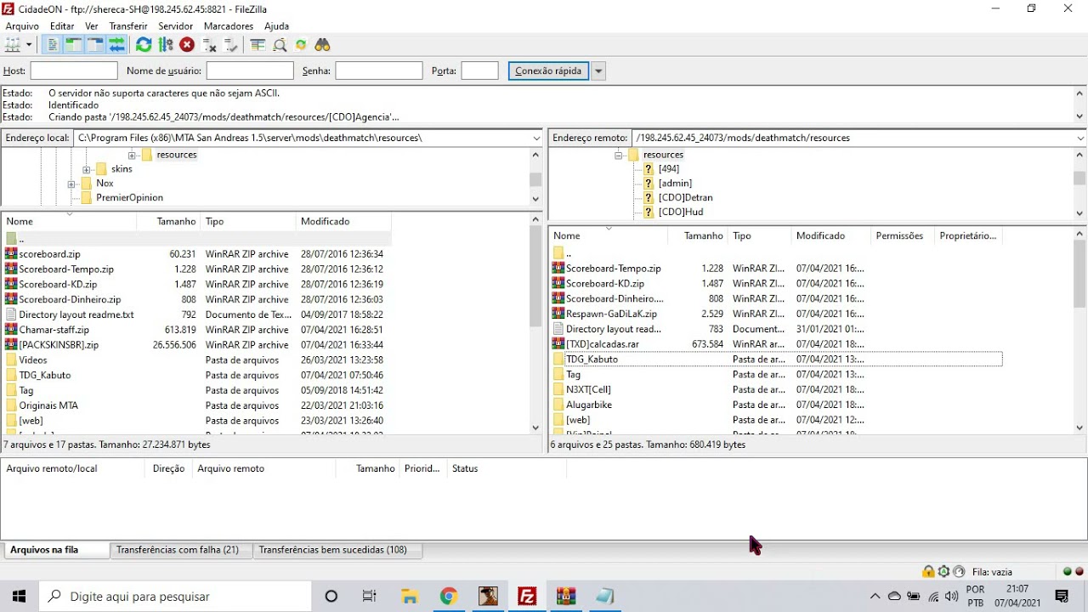The width and height of the screenshot is (1088, 612).
Task: Reconnect to the last server
Action: click(x=230, y=45)
